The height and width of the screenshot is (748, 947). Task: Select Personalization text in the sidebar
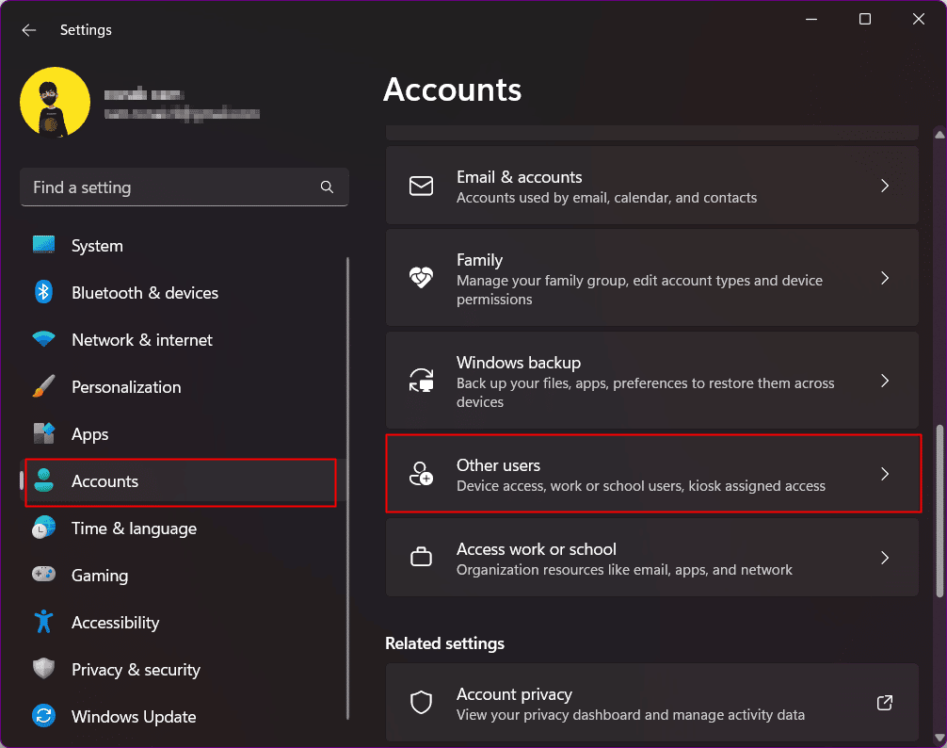(126, 387)
